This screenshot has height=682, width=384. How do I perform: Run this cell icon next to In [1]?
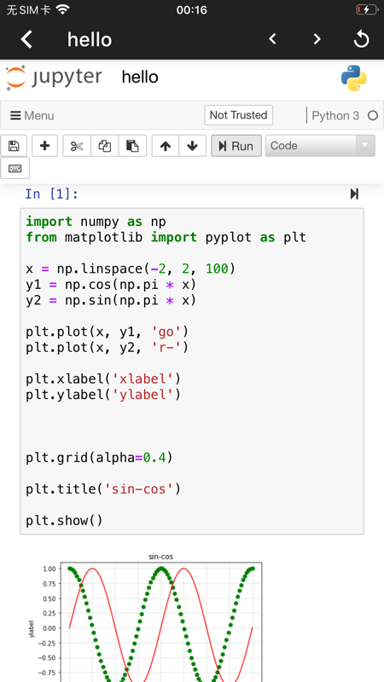tap(354, 194)
